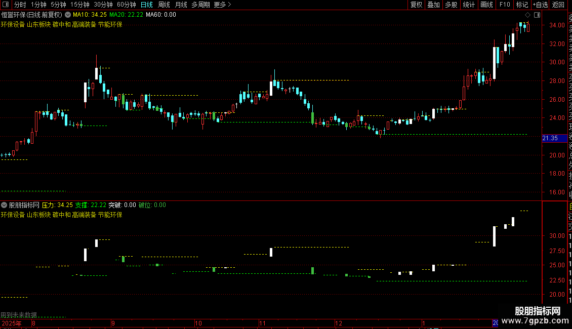Click the 用到未来数据 warning text
This screenshot has height=329, width=572.
[19, 315]
